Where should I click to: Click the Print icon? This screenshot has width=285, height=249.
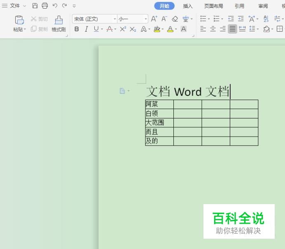[x=45, y=6]
